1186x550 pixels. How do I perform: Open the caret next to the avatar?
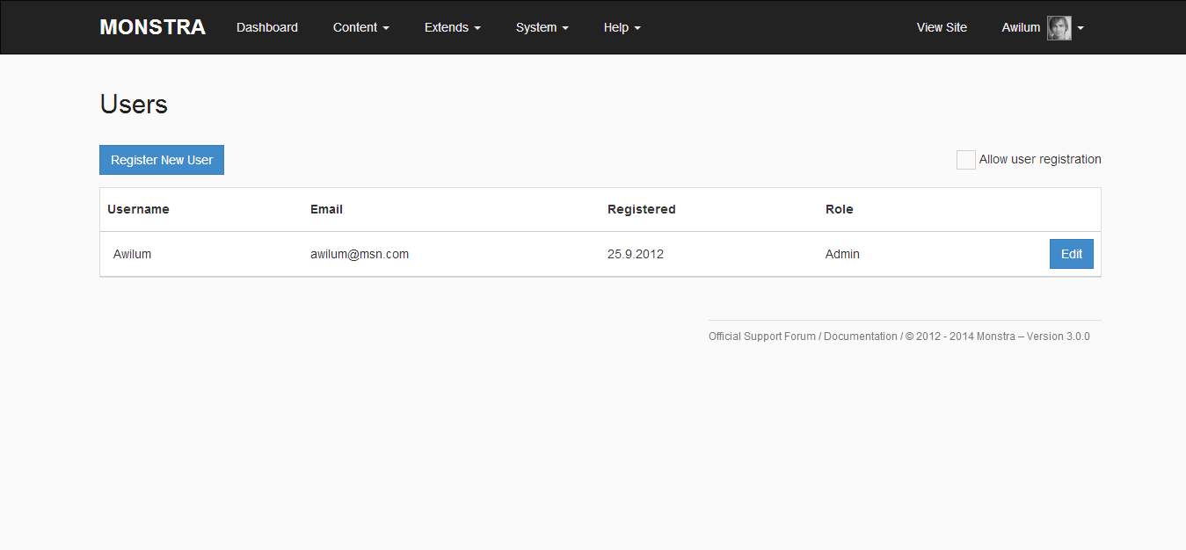[x=1080, y=28]
